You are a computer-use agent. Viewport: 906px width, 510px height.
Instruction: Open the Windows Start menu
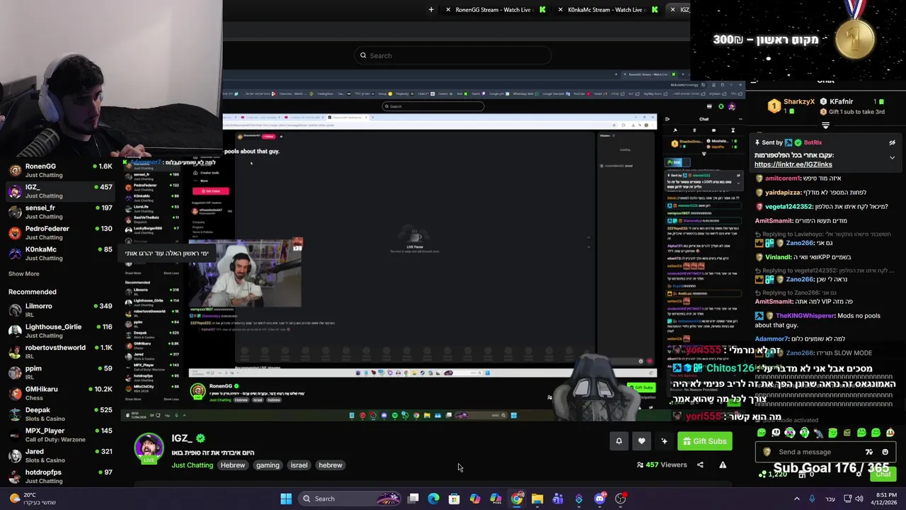click(x=286, y=499)
